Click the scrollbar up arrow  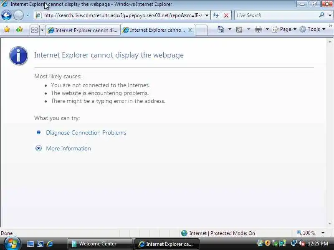[330, 42]
